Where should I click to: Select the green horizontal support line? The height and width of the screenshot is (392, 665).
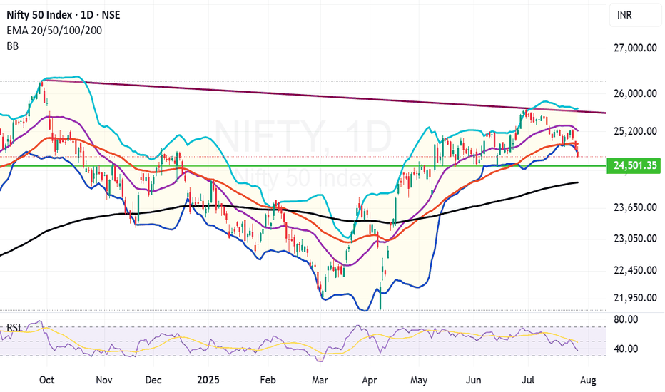[x=303, y=165]
